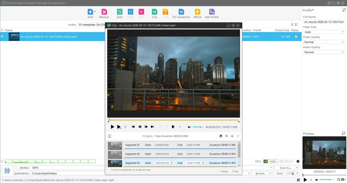The image size is (347, 183).
Task: Open the Video Quality dropdown
Action: 323,42
